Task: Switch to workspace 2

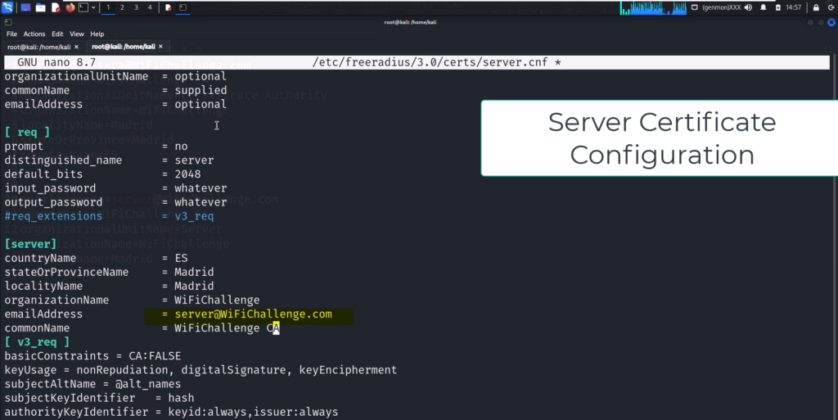Action: 122,7
